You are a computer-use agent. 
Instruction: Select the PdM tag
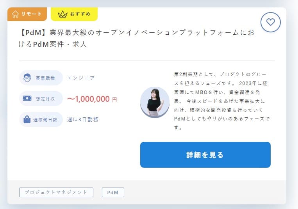113,192
